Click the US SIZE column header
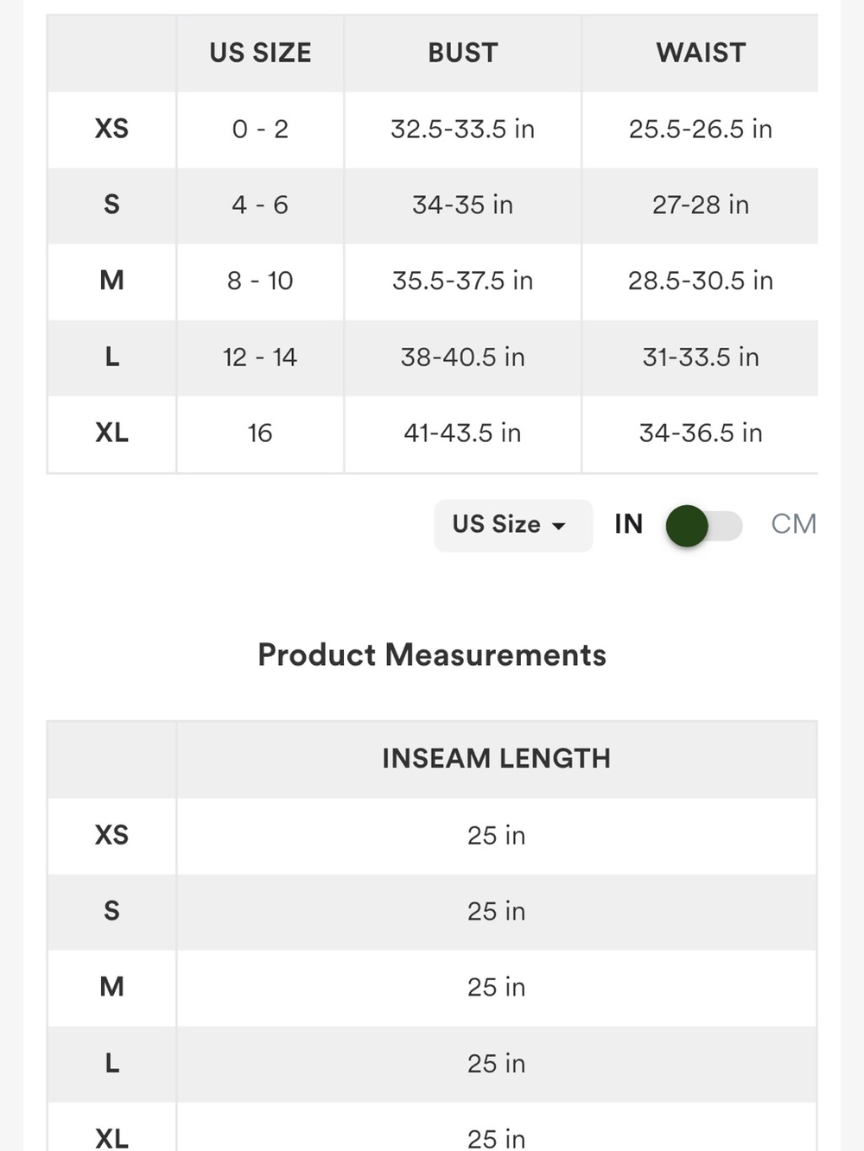The image size is (864, 1151). [260, 53]
